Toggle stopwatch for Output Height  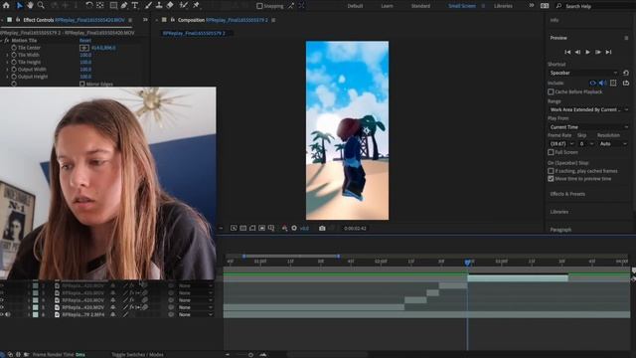click(x=14, y=77)
